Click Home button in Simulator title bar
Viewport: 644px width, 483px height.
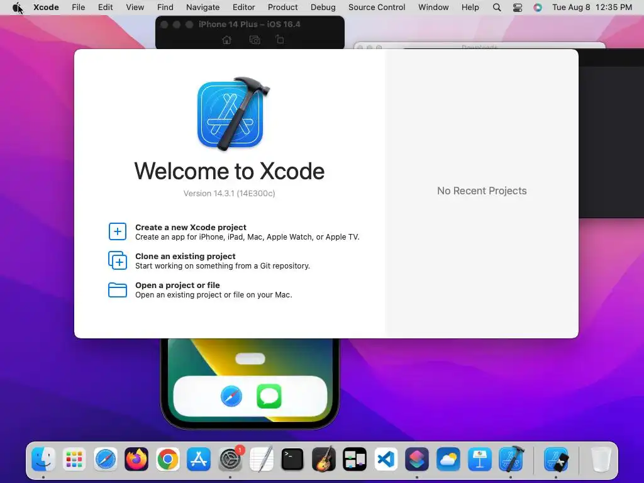point(226,40)
